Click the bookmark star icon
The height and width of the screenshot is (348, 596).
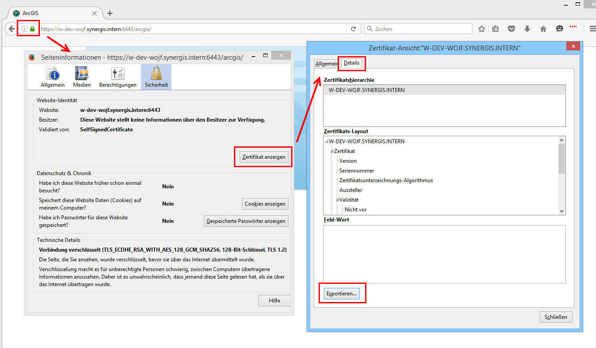pos(482,28)
